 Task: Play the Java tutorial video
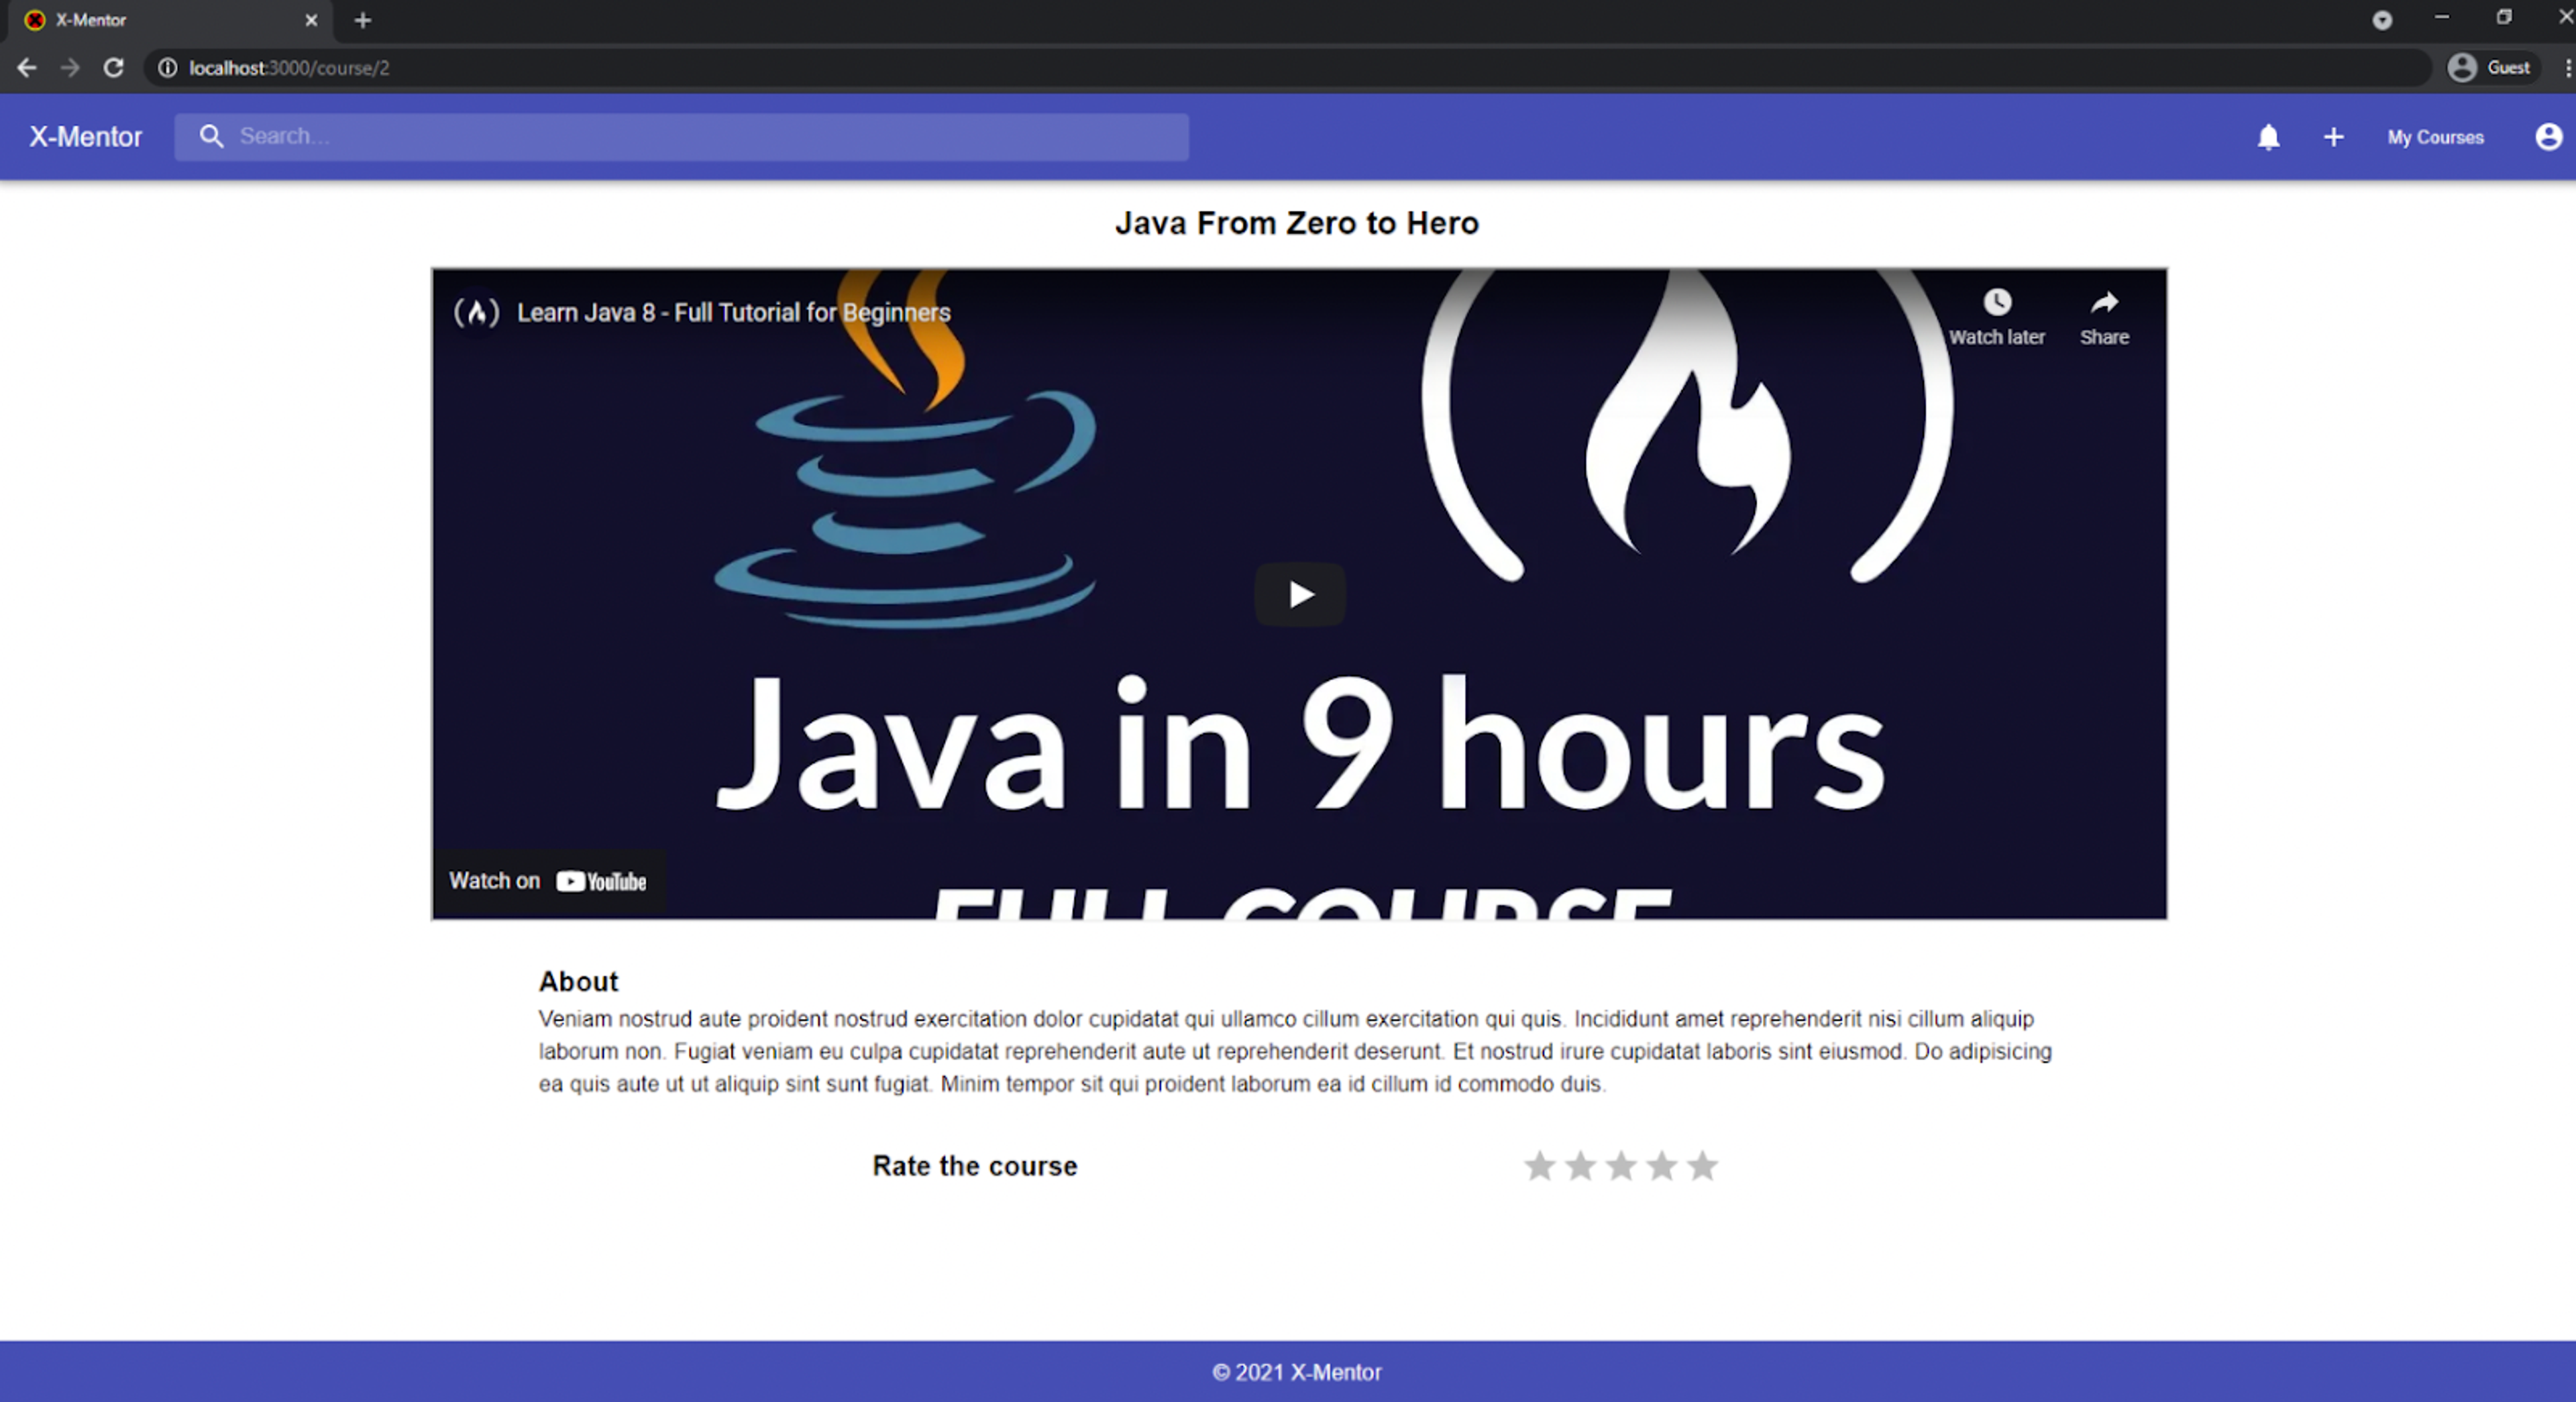point(1299,595)
